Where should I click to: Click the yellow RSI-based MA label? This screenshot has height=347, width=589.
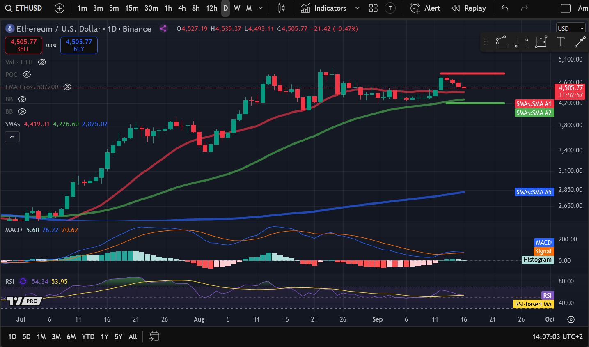(x=534, y=304)
